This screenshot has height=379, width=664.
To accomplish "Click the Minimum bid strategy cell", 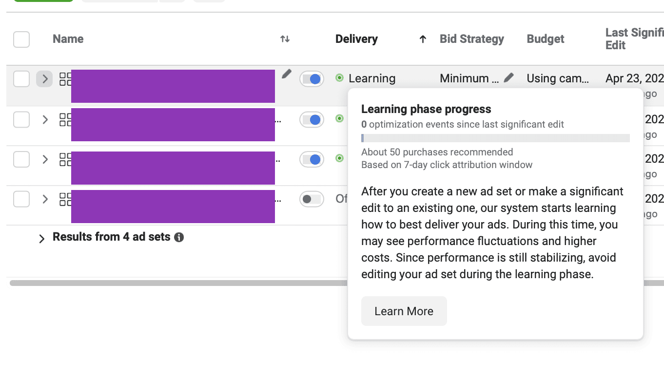I will coord(469,78).
